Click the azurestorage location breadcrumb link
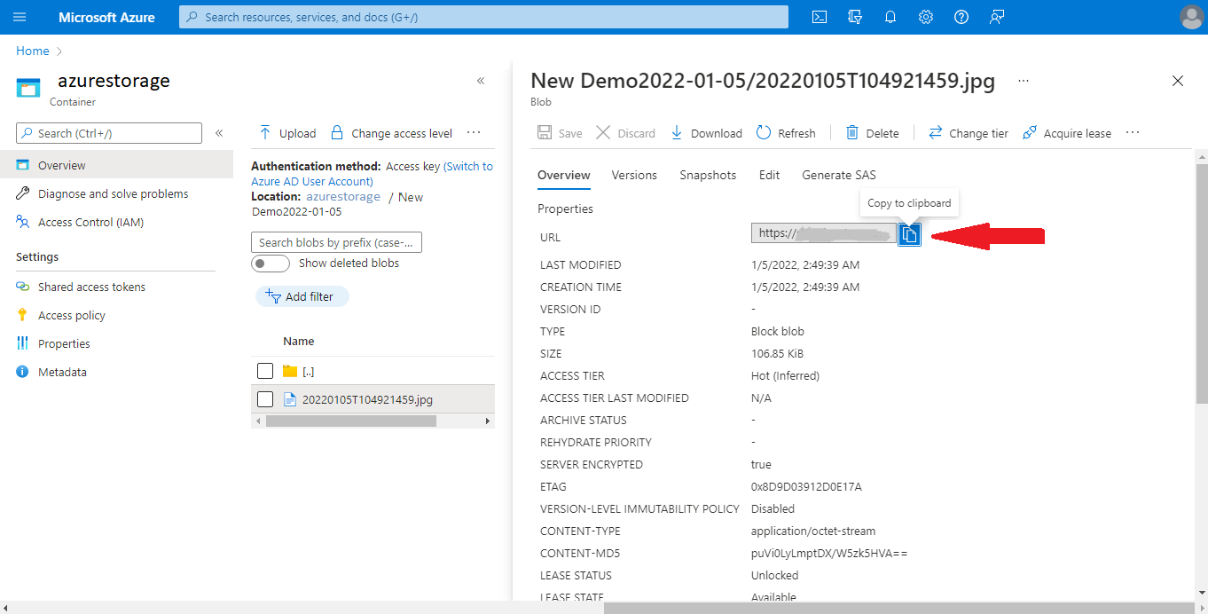This screenshot has width=1208, height=614. [x=343, y=197]
